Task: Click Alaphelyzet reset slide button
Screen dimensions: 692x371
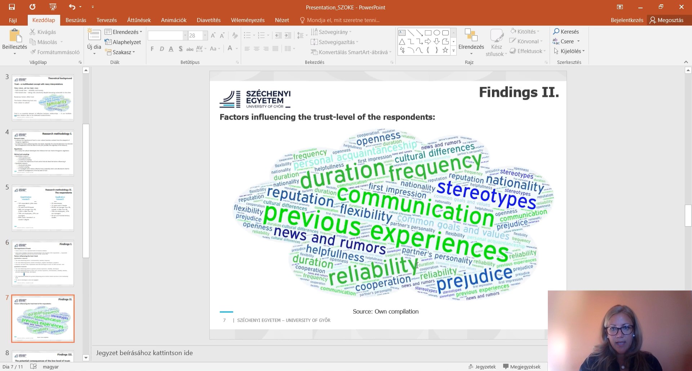Action: [123, 42]
